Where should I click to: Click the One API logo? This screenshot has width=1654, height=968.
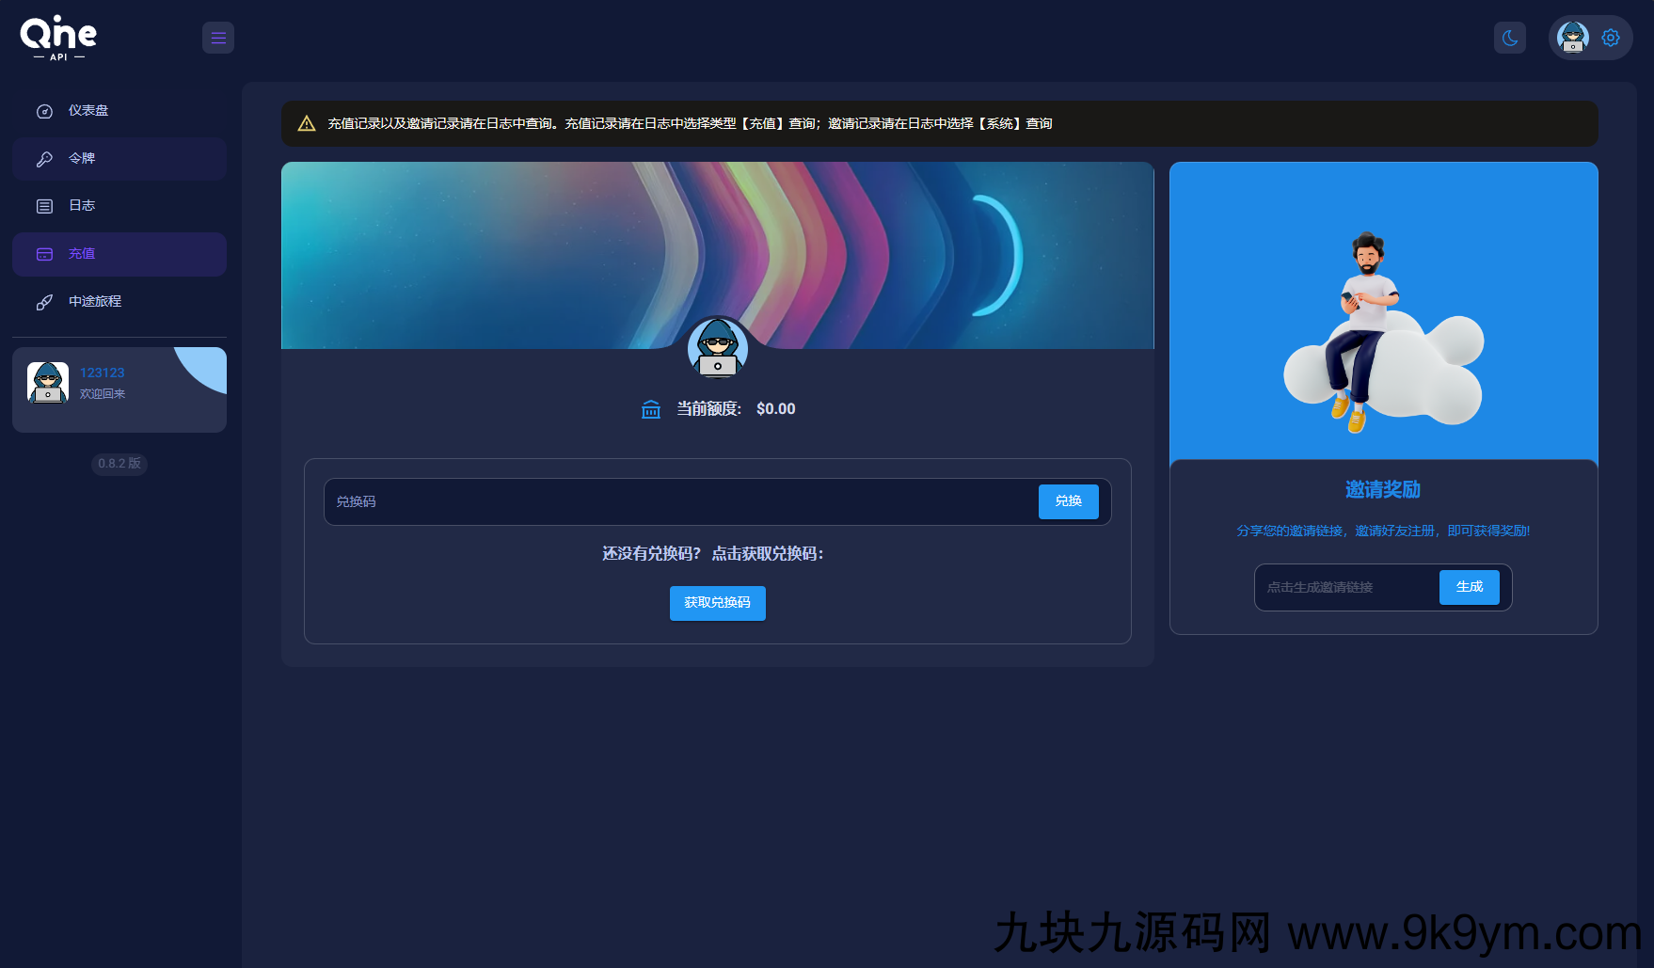coord(58,38)
